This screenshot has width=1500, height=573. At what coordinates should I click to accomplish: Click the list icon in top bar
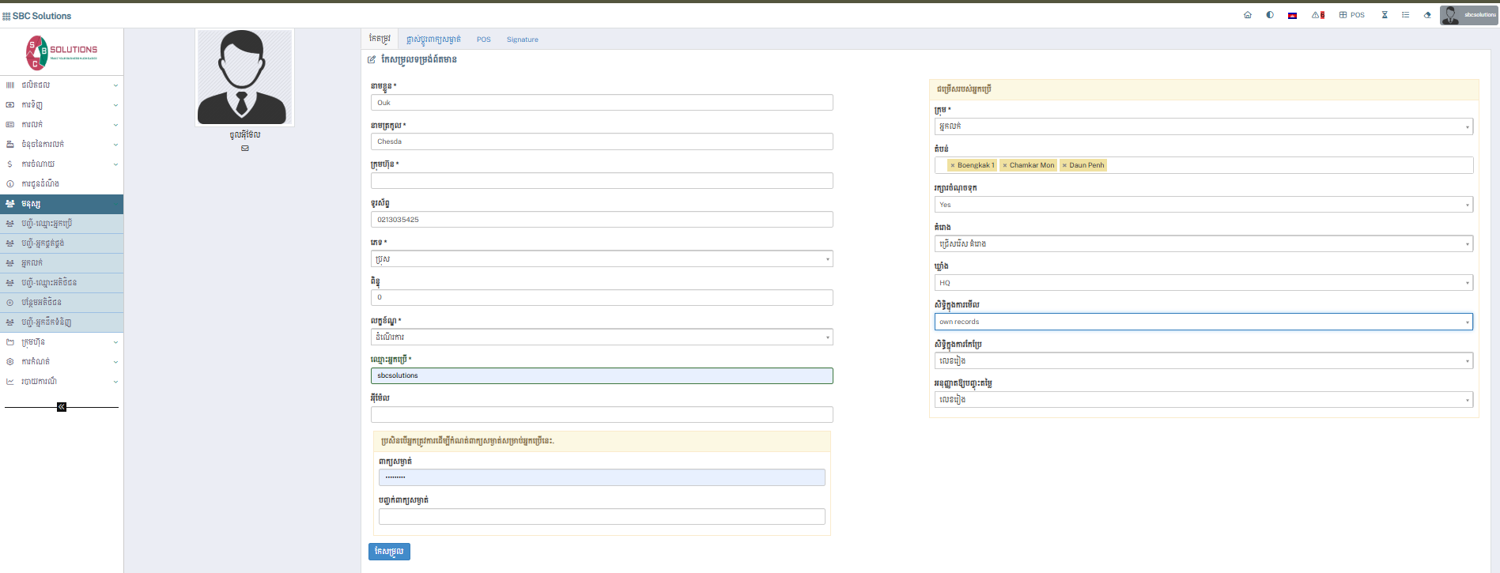1405,15
